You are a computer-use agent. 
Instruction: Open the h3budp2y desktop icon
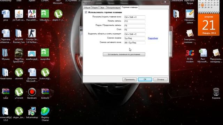coord(45,14)
